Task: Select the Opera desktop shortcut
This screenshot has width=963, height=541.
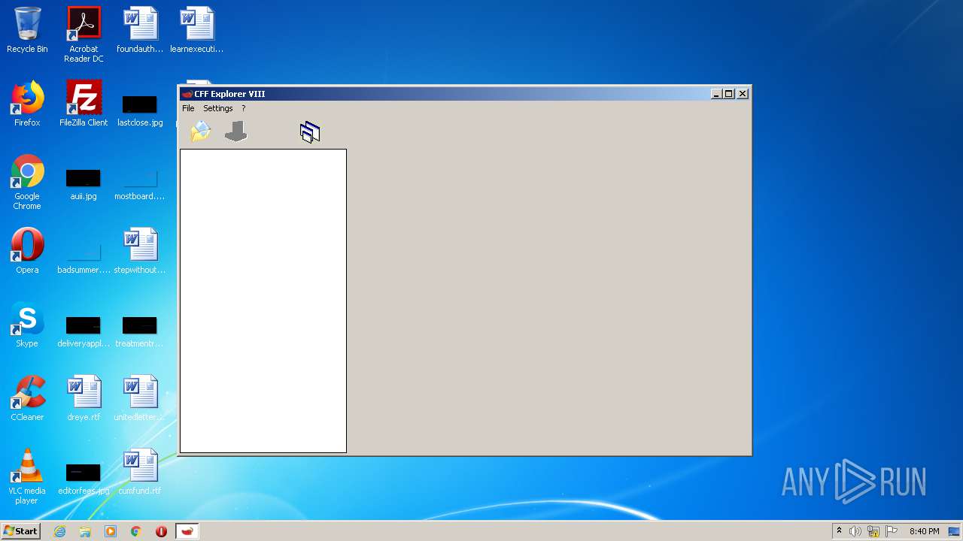Action: (27, 251)
